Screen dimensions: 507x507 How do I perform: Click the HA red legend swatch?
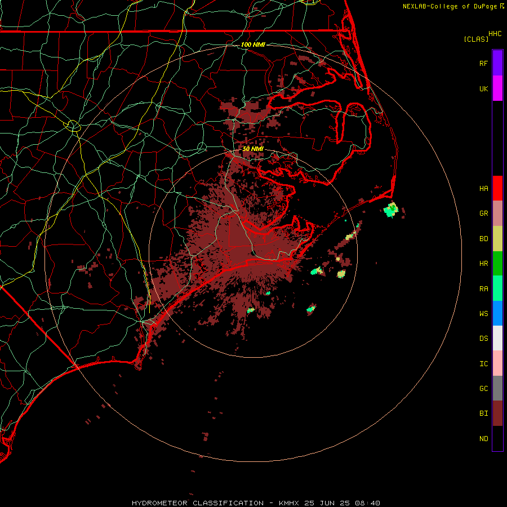[497, 188]
